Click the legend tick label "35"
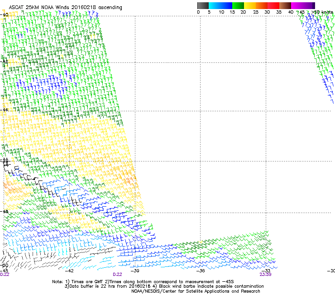335x294 pixels. [279, 12]
